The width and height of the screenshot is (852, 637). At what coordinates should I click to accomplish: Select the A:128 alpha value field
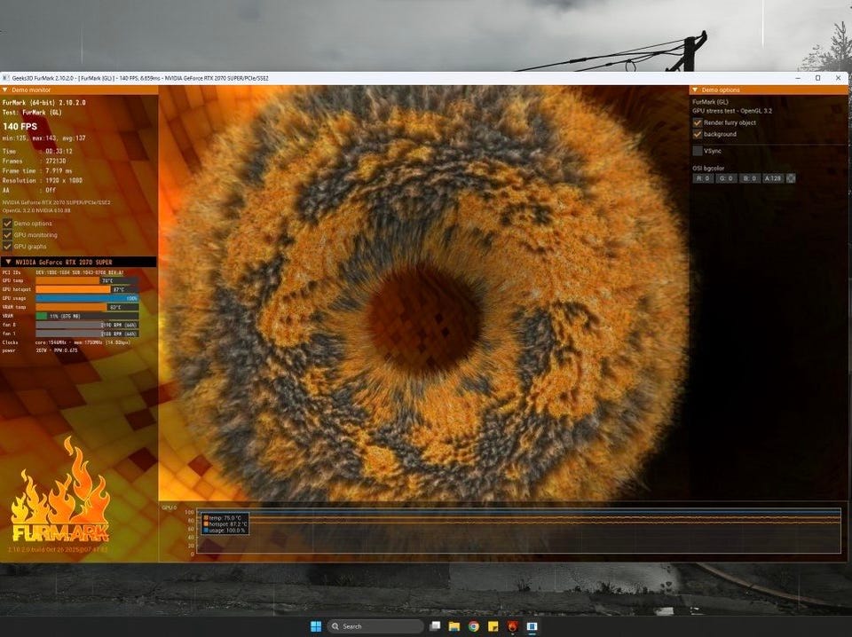(773, 178)
